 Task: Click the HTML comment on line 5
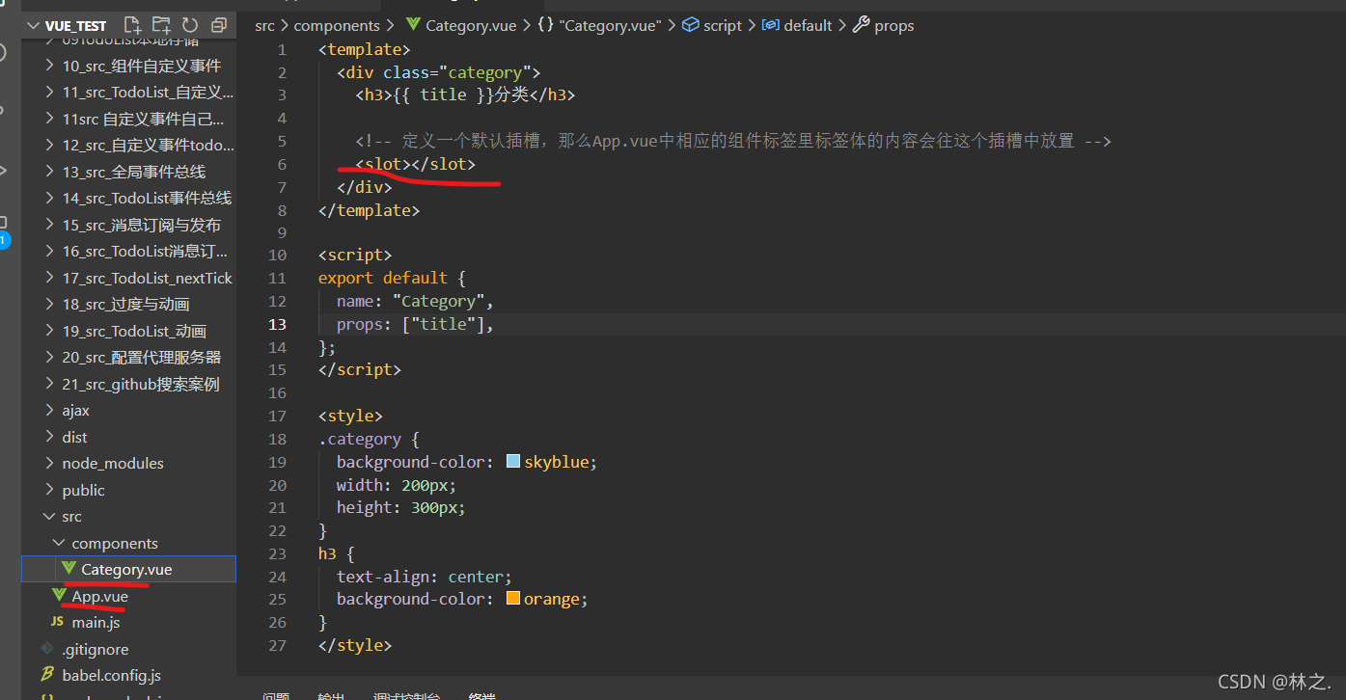[733, 141]
